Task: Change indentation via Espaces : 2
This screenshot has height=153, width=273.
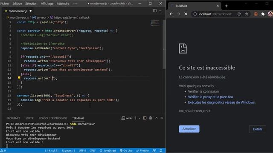Action: click(69, 150)
